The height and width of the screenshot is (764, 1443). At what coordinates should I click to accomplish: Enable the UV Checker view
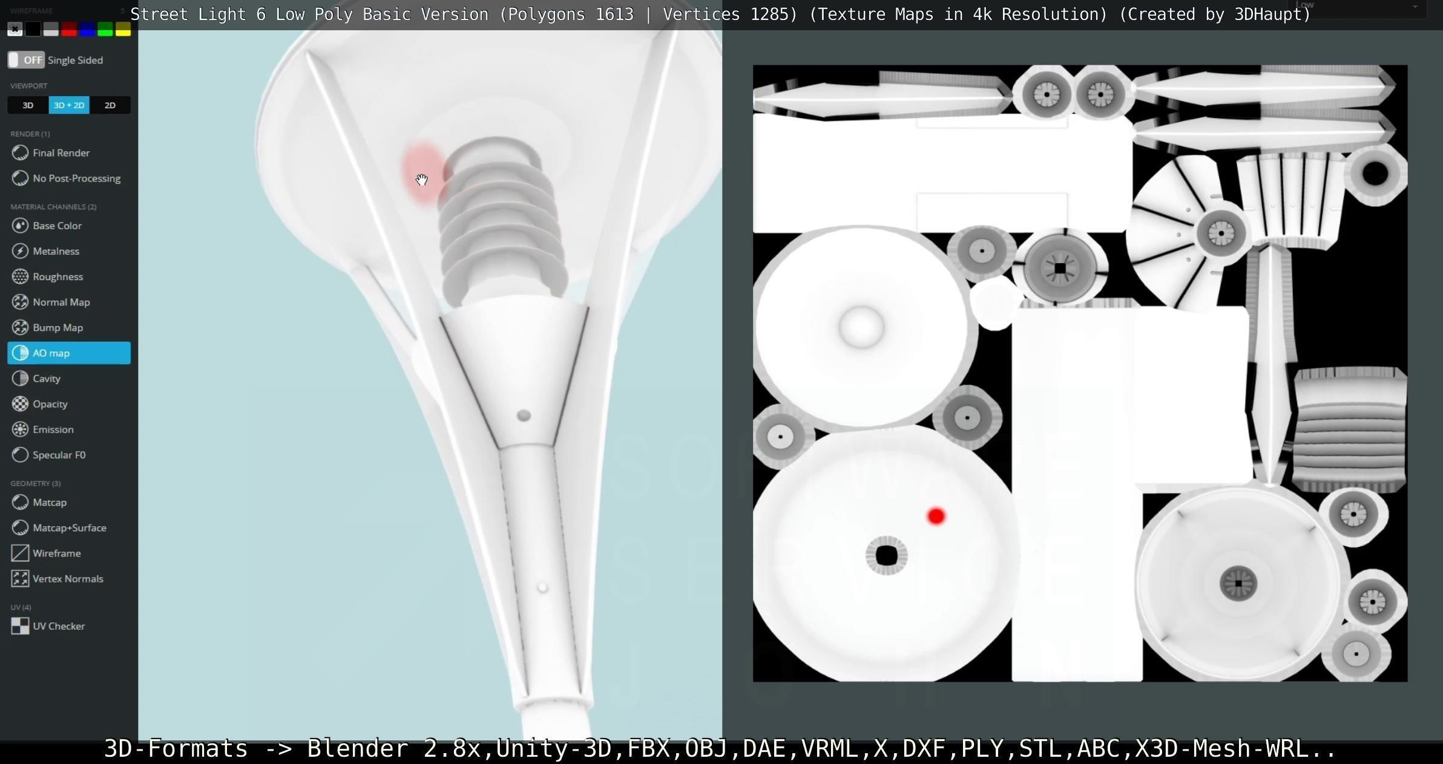coord(58,626)
